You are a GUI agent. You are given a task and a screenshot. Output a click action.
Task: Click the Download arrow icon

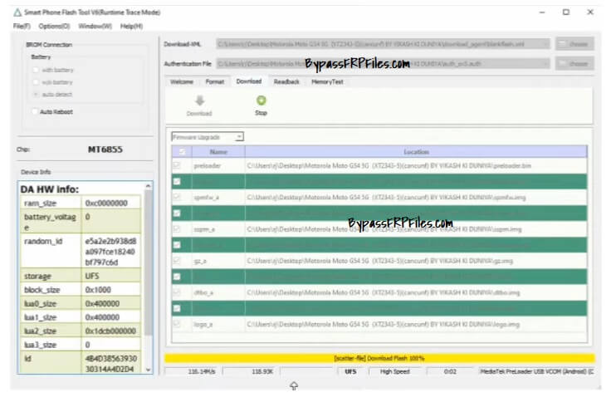(x=199, y=101)
